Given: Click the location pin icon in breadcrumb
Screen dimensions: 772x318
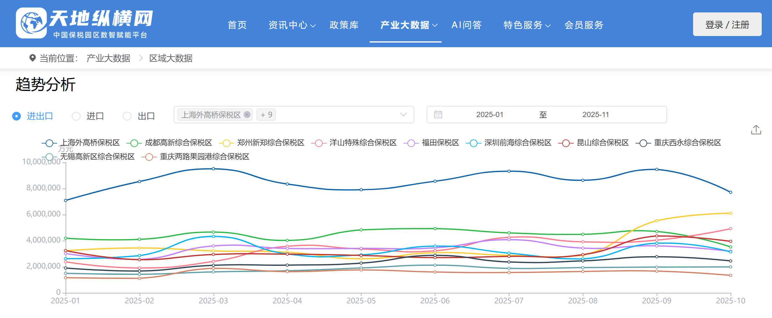Looking at the screenshot, I should (32, 58).
